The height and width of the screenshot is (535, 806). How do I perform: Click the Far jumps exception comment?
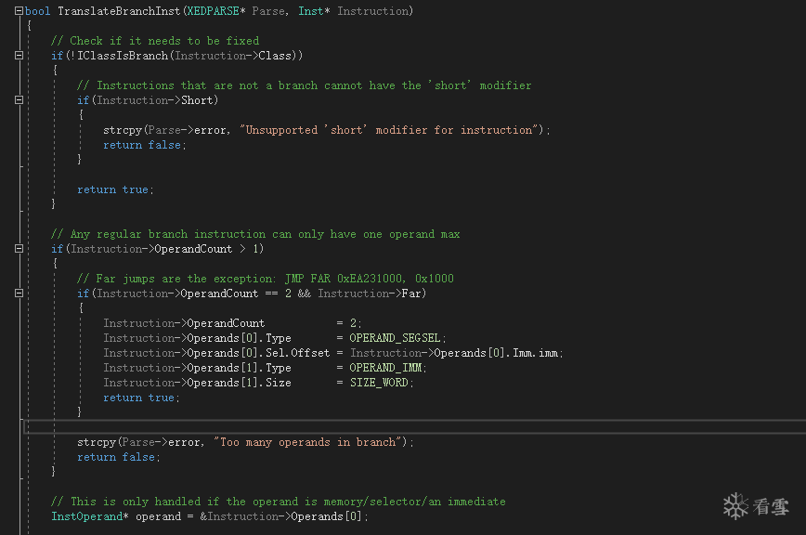(x=265, y=279)
